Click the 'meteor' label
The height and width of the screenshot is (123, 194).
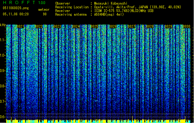coord(44,10)
